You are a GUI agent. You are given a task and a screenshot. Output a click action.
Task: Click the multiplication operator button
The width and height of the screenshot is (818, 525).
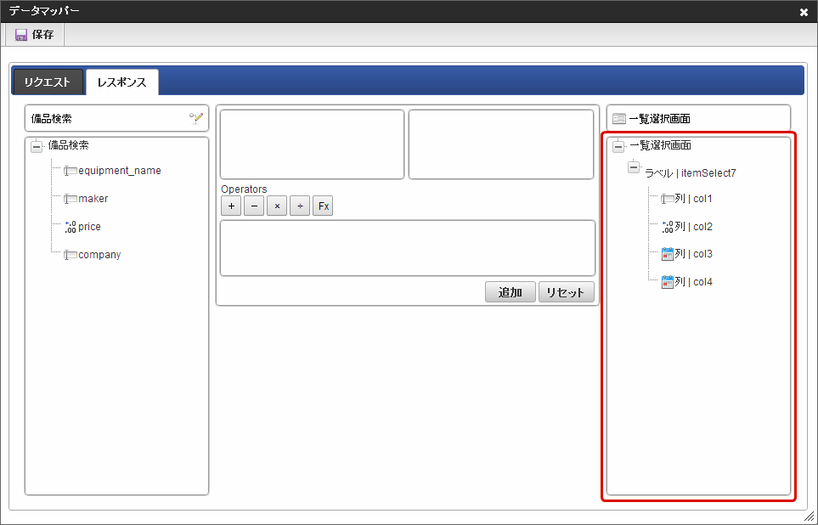click(276, 205)
